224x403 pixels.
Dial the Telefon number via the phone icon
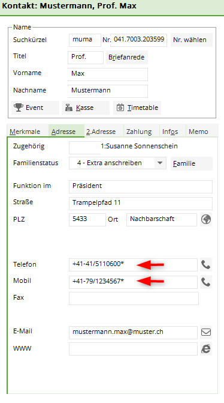click(206, 265)
